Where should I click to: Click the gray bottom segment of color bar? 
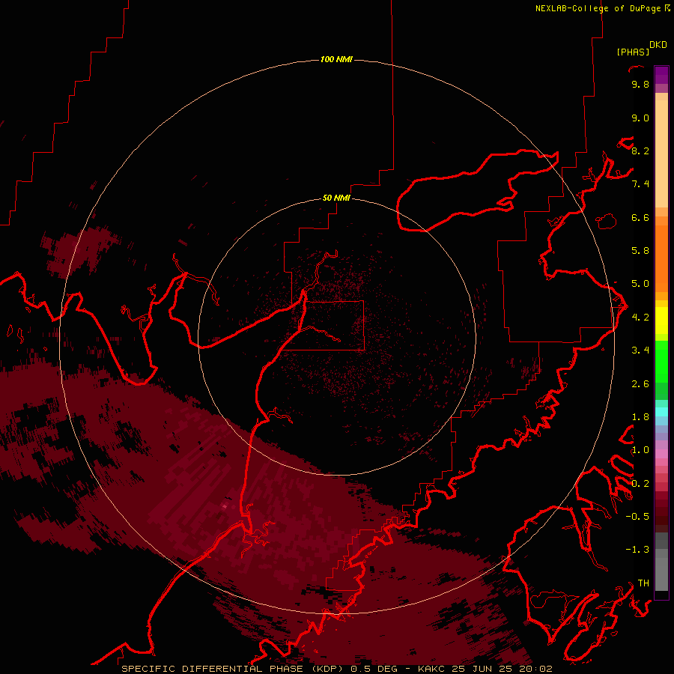pyautogui.click(x=661, y=574)
